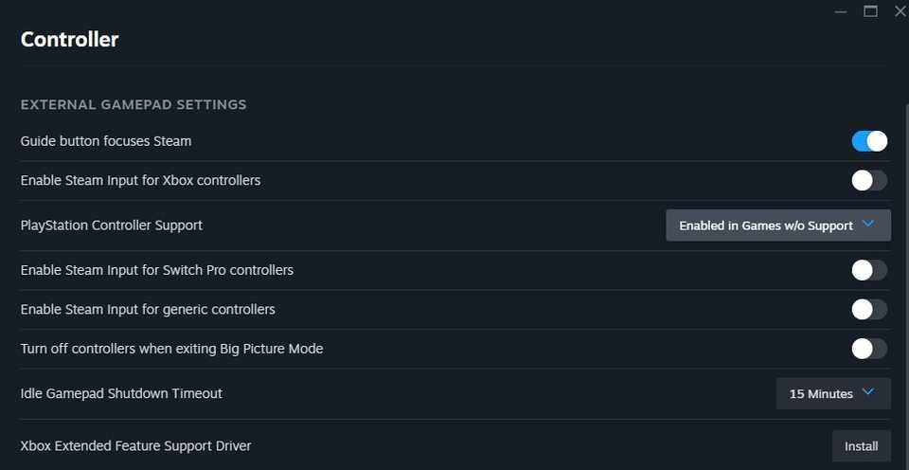Screen dimensions: 909x470
Task: Click the chevron arrow in PlayStation support box
Action: [869, 225]
